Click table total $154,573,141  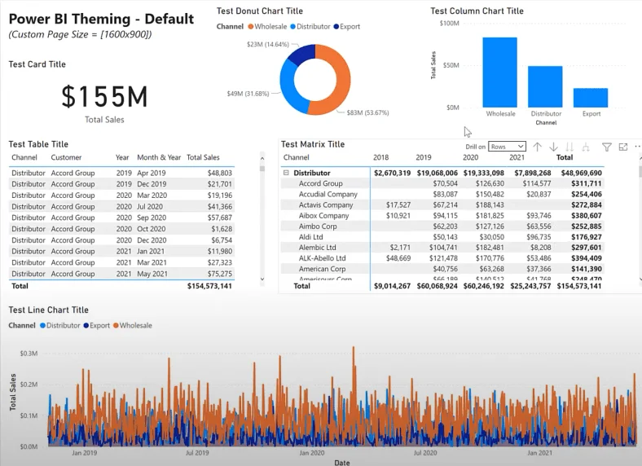pyautogui.click(x=209, y=286)
